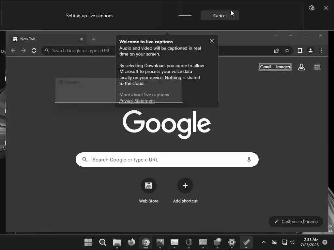This screenshot has height=250, width=334.
Task: Open Chrome three-dot menu
Action: point(321,50)
